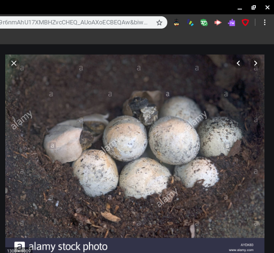Go to next image with right chevron

pos(255,63)
